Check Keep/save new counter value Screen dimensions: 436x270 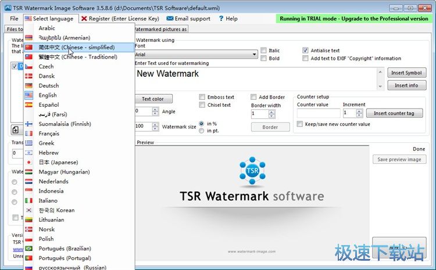(x=300, y=124)
